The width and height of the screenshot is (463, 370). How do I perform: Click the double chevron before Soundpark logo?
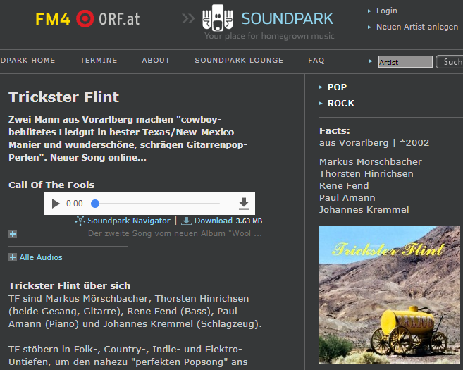pyautogui.click(x=188, y=18)
